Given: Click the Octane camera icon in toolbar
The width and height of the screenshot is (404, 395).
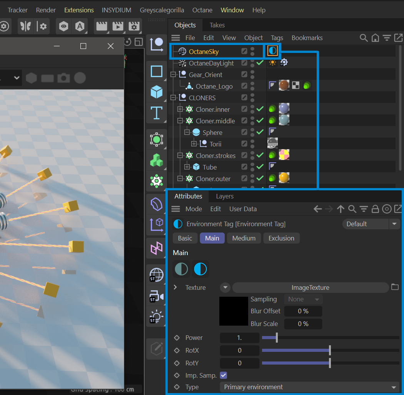Looking at the screenshot, I should tap(157, 296).
